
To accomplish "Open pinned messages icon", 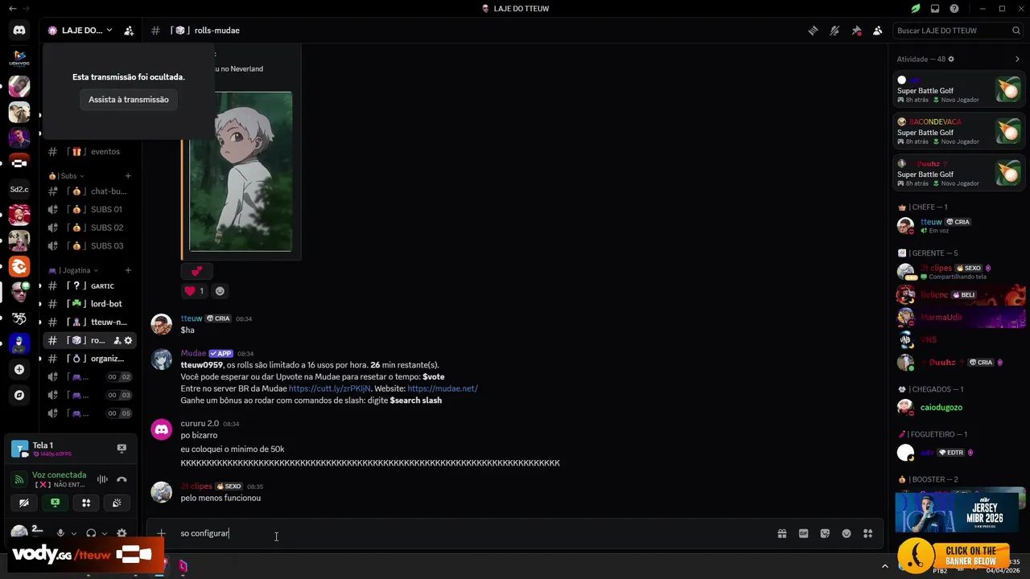I will click(856, 31).
